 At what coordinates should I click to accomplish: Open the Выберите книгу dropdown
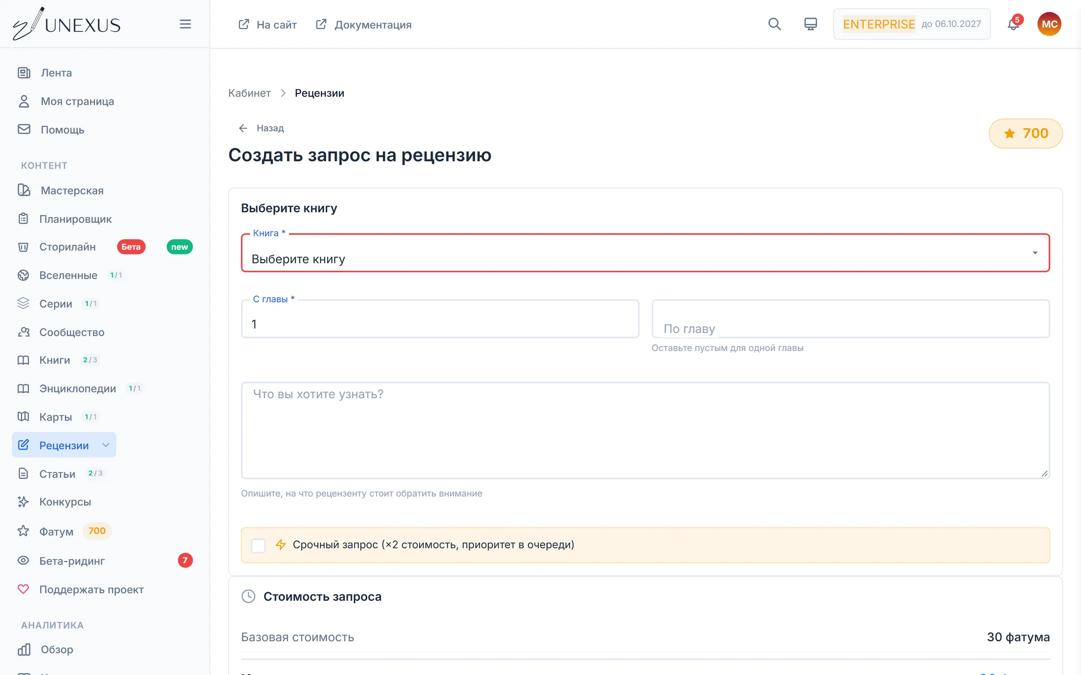pyautogui.click(x=645, y=253)
